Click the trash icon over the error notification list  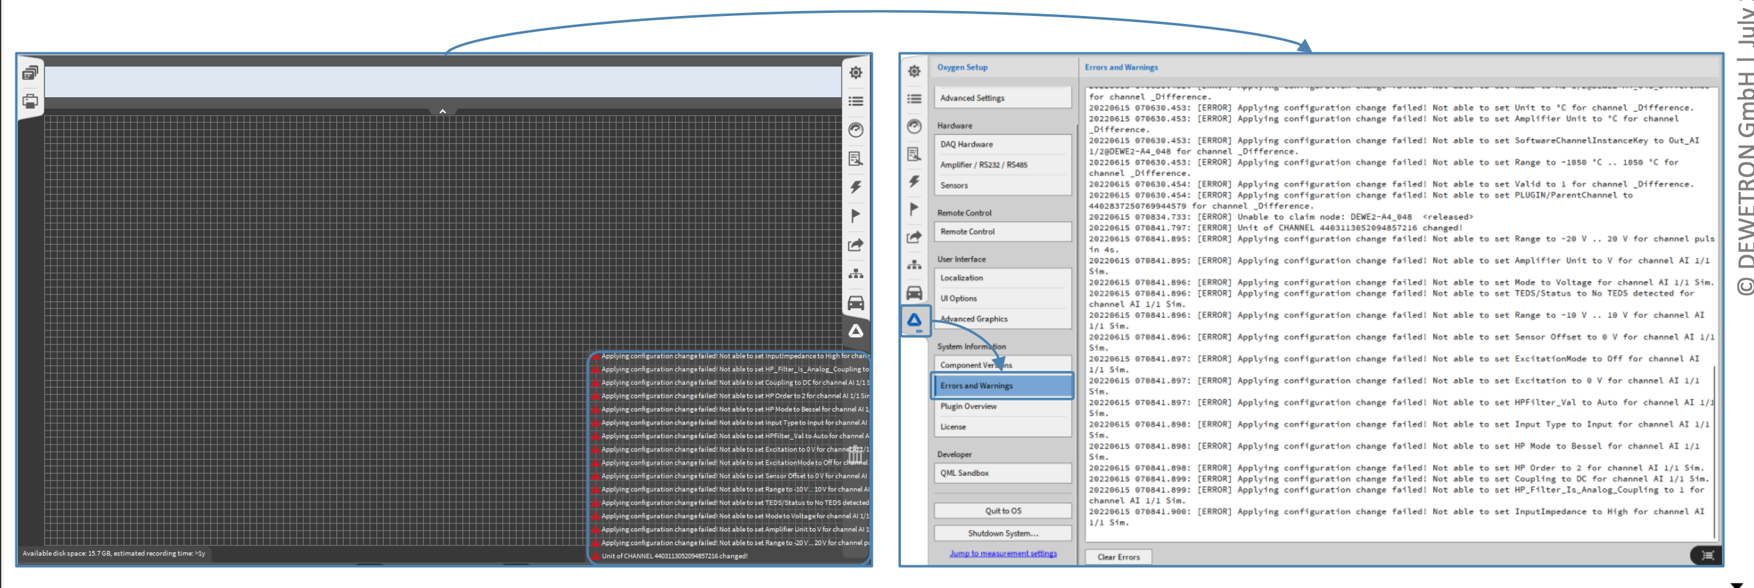(854, 453)
